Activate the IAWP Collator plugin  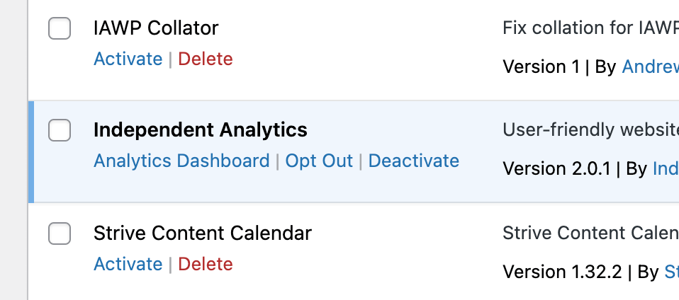(128, 59)
